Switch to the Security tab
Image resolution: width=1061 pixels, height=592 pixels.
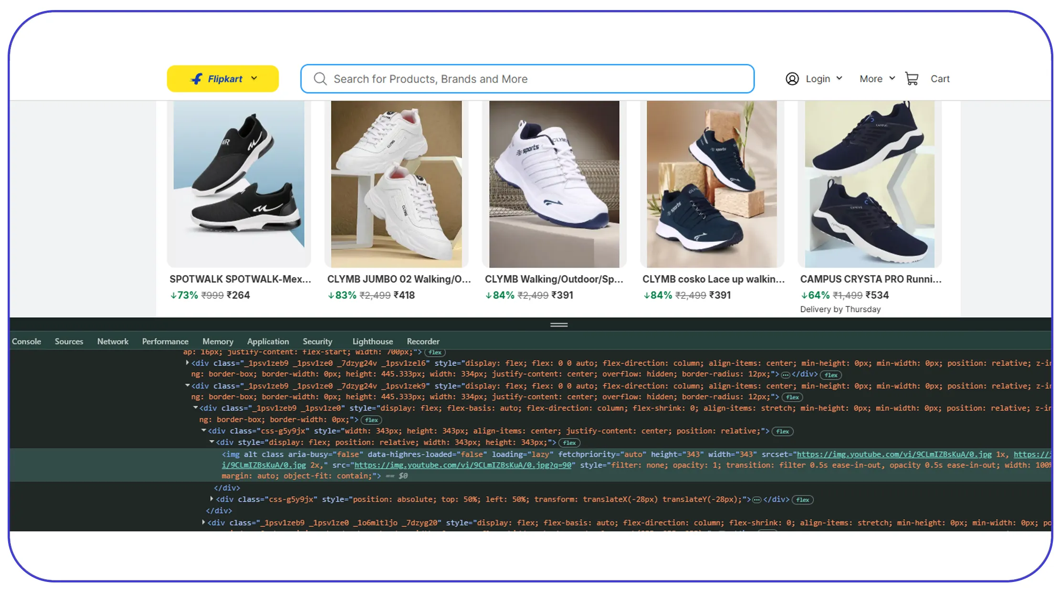pos(317,341)
